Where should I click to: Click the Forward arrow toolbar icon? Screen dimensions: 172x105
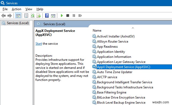(10, 16)
